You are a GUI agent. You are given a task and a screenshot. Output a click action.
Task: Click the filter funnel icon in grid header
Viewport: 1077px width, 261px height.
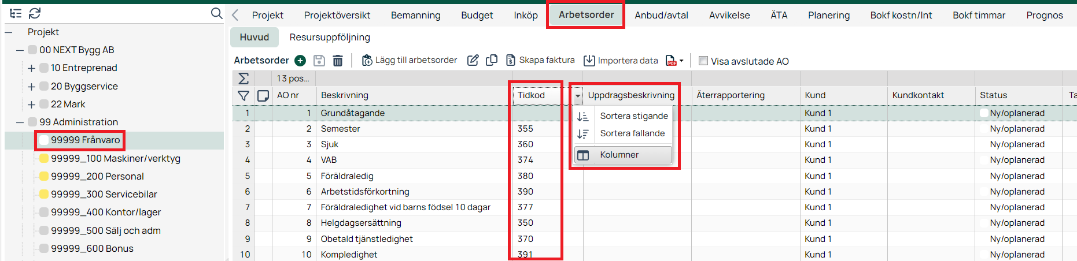244,96
